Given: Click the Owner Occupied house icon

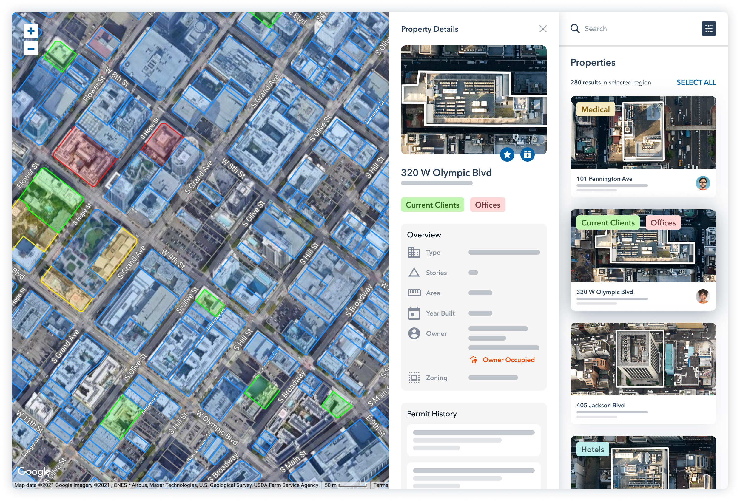Looking at the screenshot, I should (474, 360).
